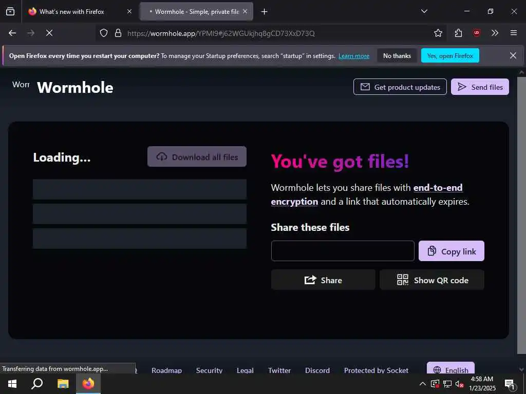Bookmark this page with star icon
526x394 pixels.
438,33
